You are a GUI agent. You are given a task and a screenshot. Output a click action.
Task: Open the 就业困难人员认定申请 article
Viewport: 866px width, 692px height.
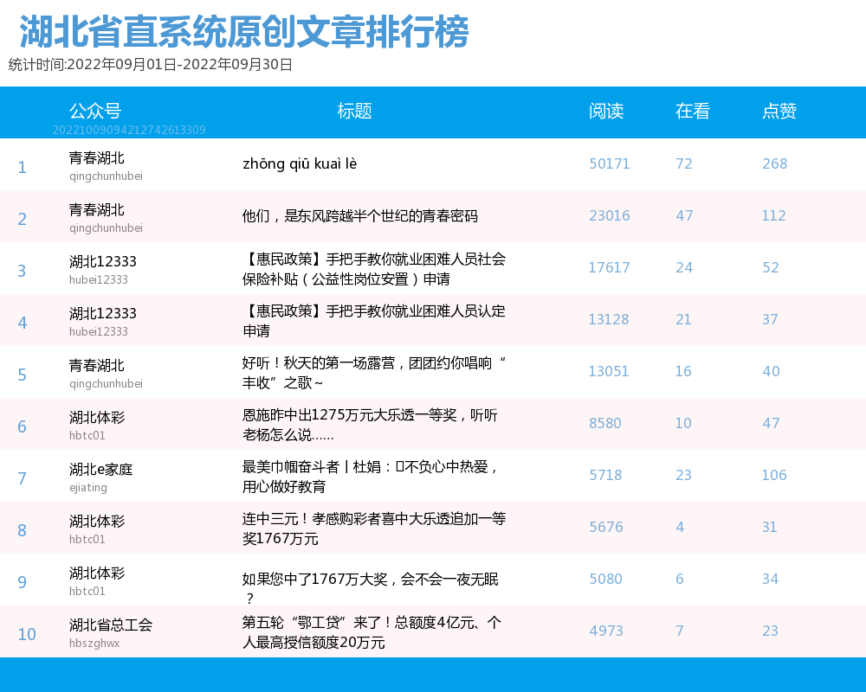(x=374, y=320)
